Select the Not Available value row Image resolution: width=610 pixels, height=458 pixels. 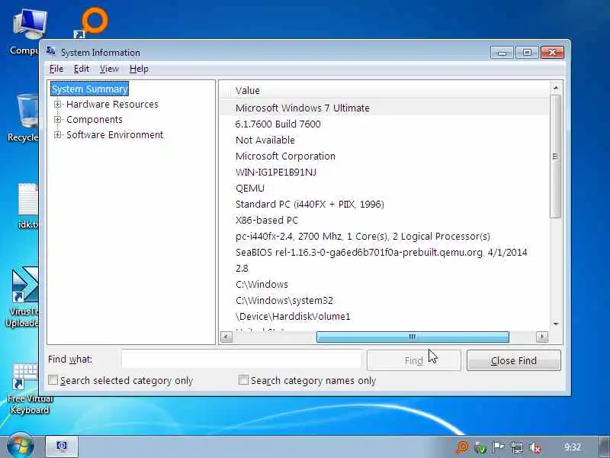point(384,140)
